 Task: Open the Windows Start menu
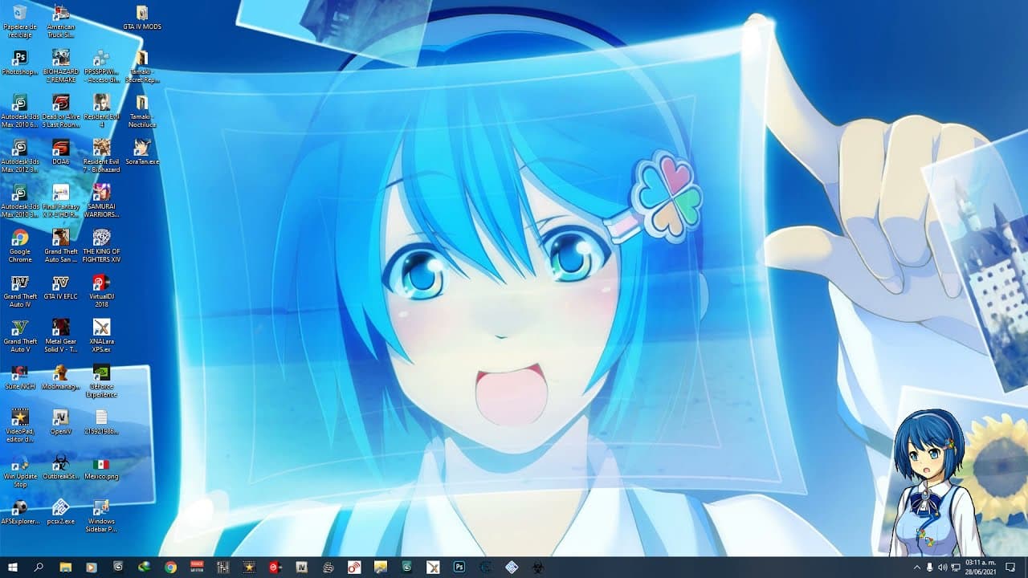pos(13,567)
